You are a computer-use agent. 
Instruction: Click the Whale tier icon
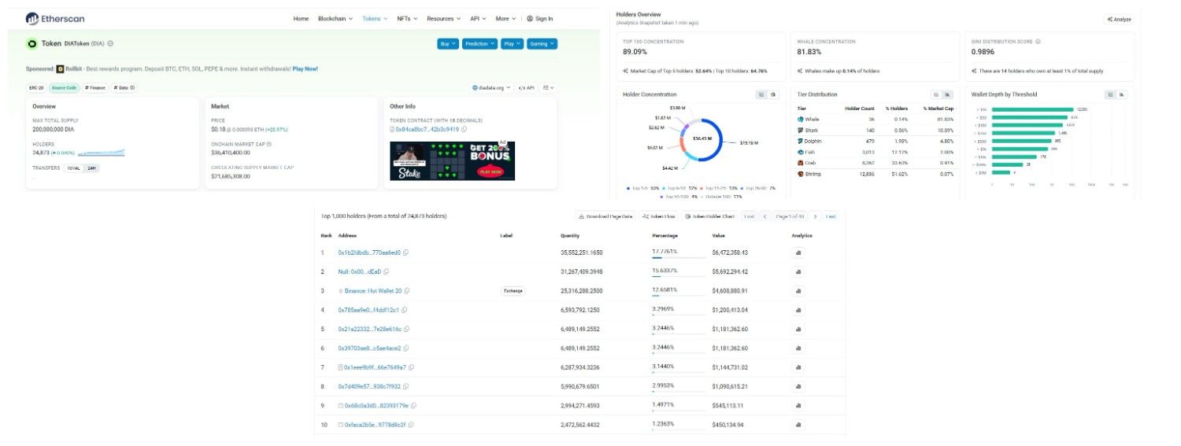801,119
